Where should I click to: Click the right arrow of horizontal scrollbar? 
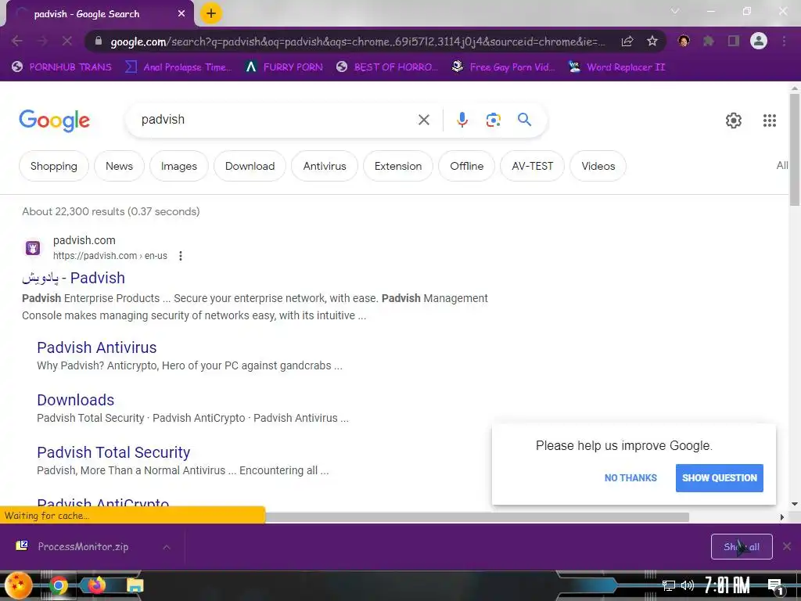point(782,517)
